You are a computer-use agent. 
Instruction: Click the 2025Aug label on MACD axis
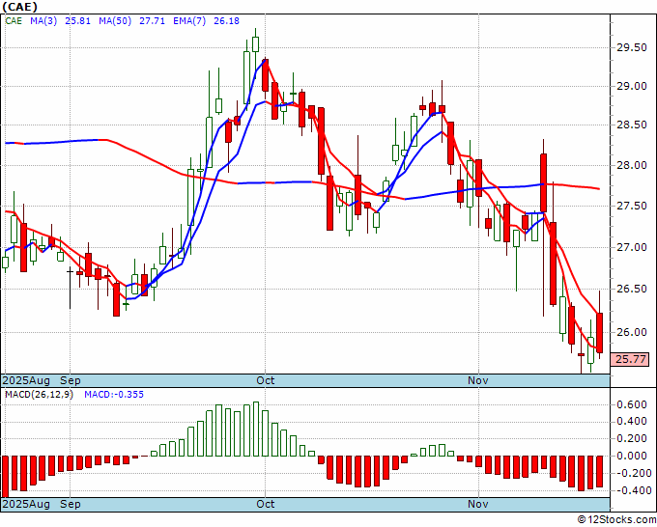(26, 504)
